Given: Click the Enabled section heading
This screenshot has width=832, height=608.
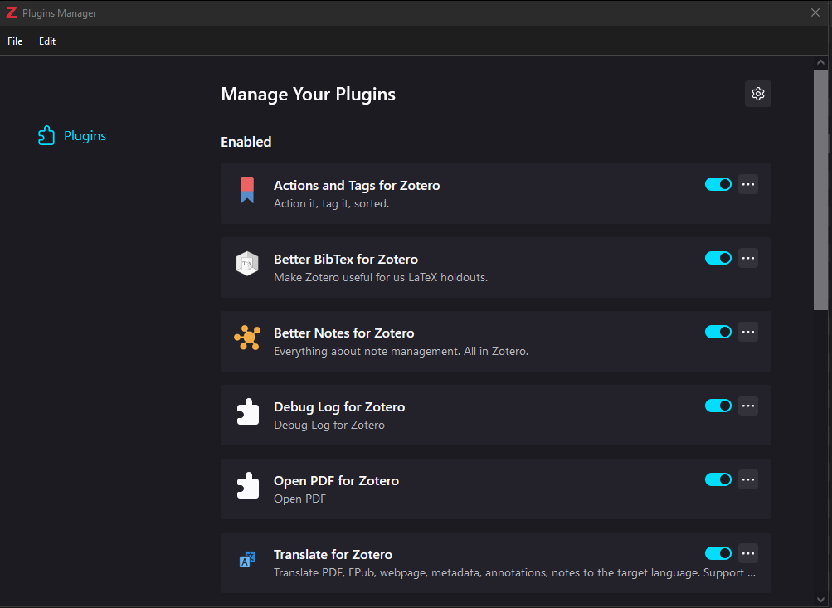Looking at the screenshot, I should 246,142.
